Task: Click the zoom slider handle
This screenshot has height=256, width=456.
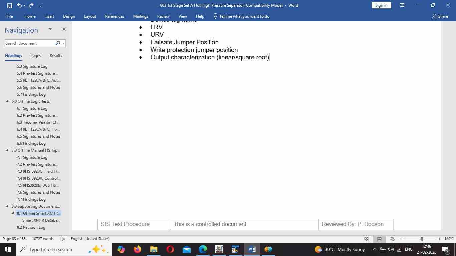Action: point(422,239)
